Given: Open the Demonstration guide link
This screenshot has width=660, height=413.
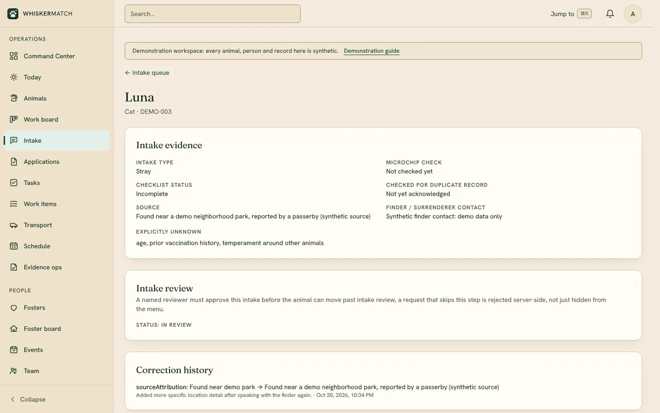Looking at the screenshot, I should [372, 51].
